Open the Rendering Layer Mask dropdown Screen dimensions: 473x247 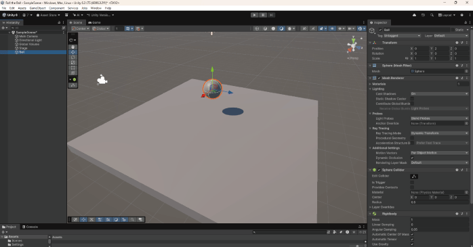[x=439, y=162]
